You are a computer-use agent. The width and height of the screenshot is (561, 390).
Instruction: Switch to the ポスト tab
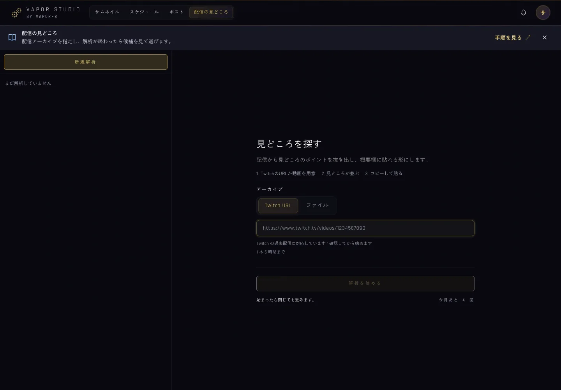coord(176,12)
